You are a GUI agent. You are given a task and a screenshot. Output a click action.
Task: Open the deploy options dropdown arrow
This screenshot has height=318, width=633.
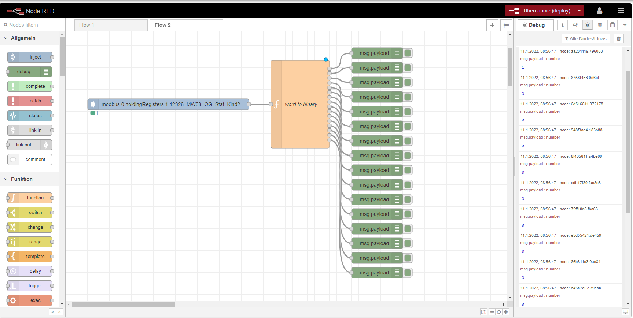click(x=579, y=11)
